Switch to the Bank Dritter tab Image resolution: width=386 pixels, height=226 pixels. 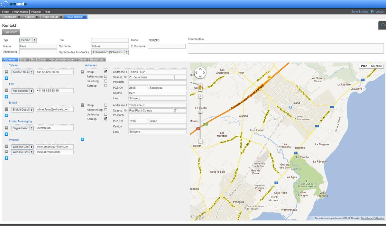click(x=39, y=59)
